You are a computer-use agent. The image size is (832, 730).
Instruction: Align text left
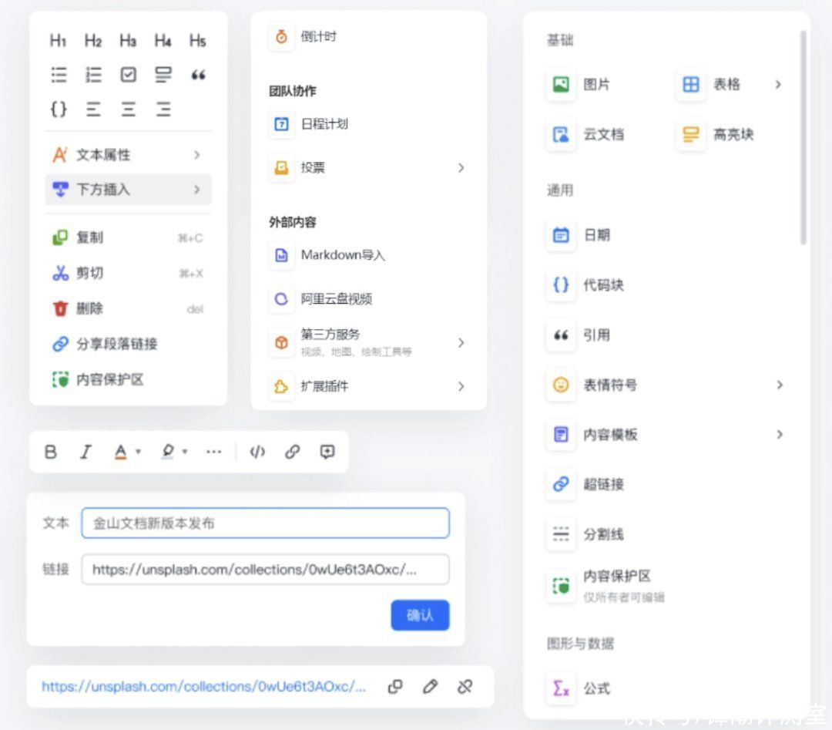pyautogui.click(x=93, y=109)
